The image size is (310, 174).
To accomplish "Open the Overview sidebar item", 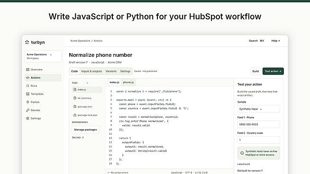I will click(43, 70).
